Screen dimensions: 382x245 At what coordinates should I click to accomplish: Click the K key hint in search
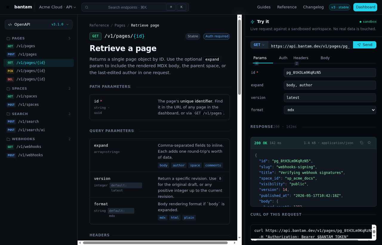tap(181, 7)
